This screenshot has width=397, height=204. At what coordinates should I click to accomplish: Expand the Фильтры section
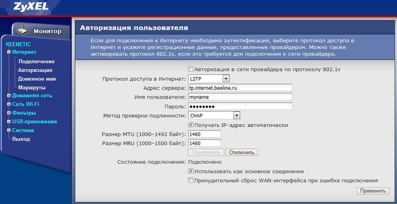[x=9, y=113]
